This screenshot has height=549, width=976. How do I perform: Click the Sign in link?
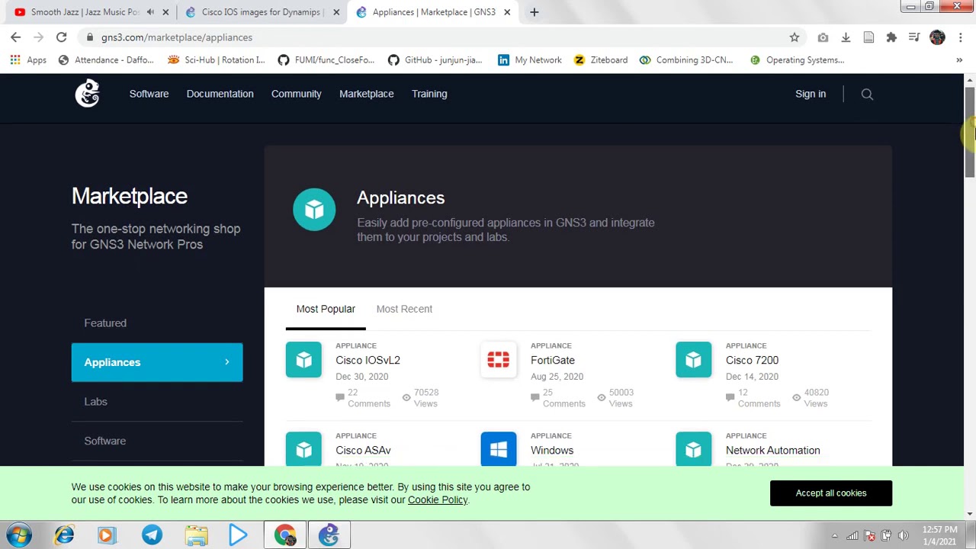point(811,94)
